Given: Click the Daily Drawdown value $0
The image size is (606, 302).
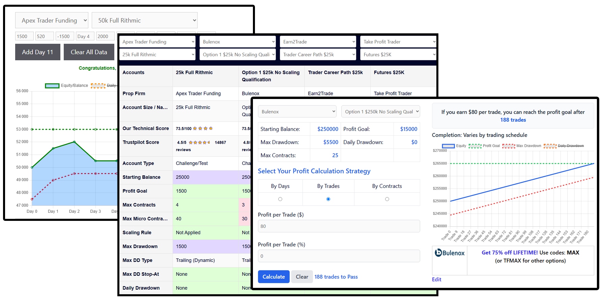Looking at the screenshot, I should click(414, 142).
